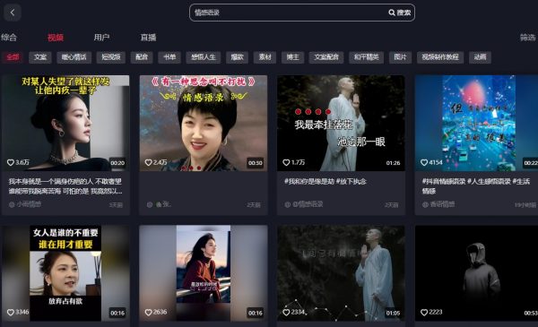Screen dimensions: 538x327
Task: Select the 暖心情话 filter chip
Action: [74, 57]
